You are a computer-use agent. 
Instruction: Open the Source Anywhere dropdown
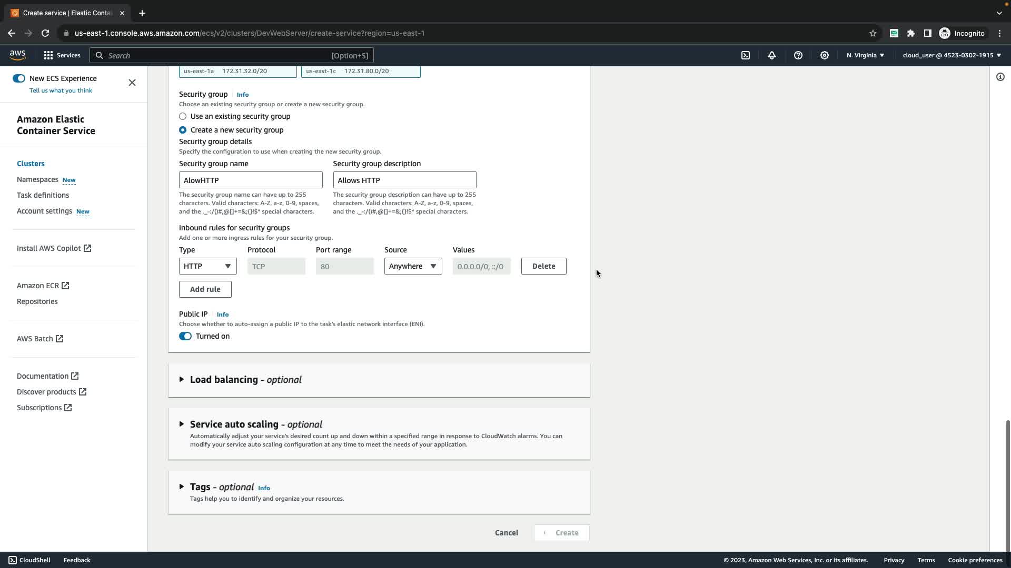(413, 266)
